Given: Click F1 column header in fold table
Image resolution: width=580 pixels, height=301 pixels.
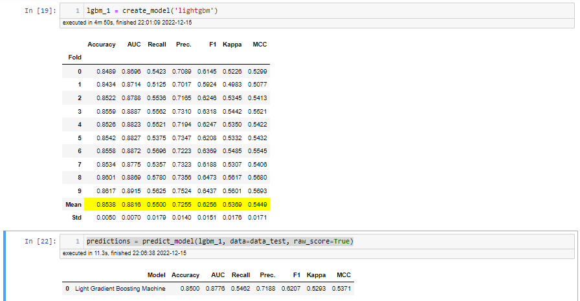Looking at the screenshot, I should click(212, 45).
